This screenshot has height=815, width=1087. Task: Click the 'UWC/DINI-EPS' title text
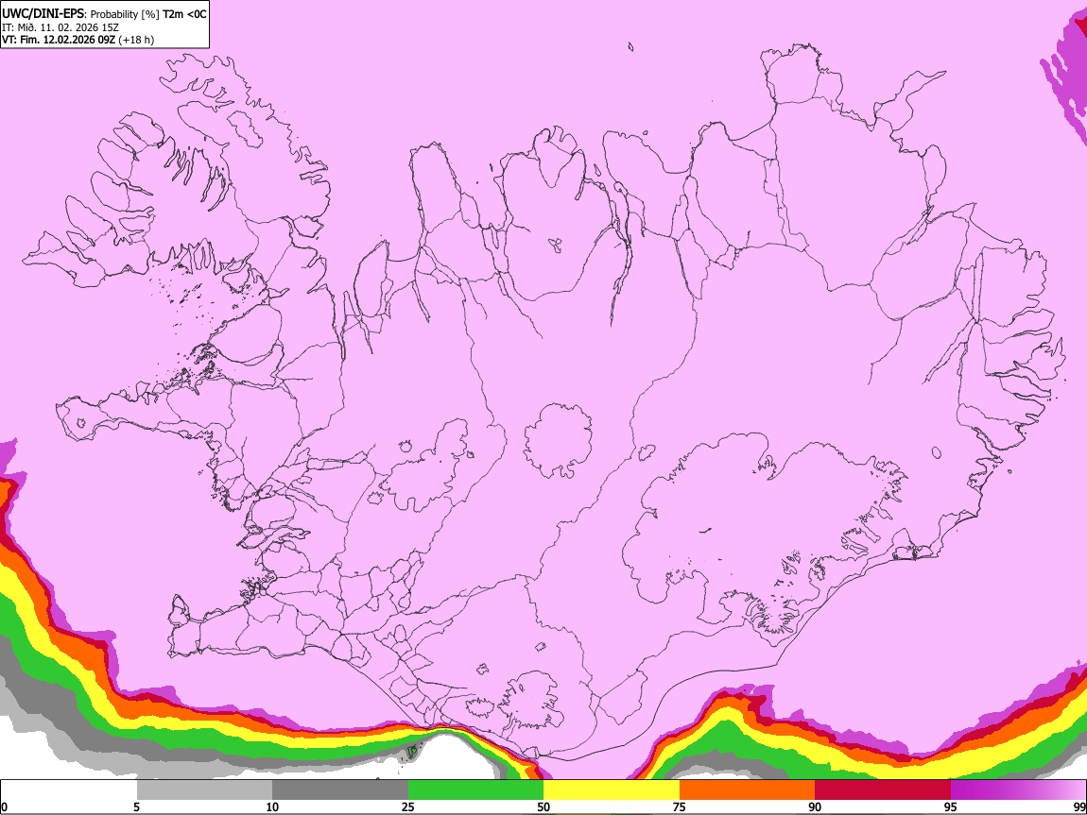[43, 14]
